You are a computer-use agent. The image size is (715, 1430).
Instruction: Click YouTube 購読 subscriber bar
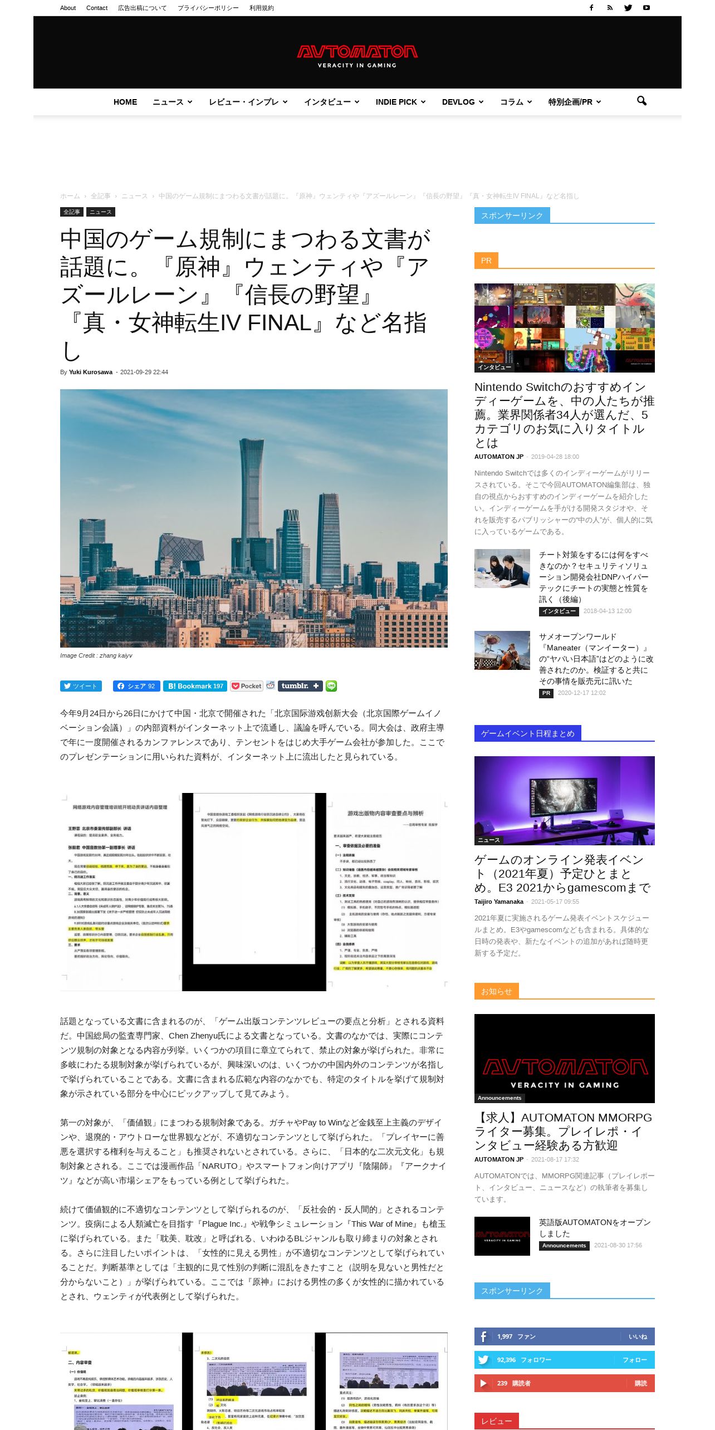pyautogui.click(x=565, y=1383)
